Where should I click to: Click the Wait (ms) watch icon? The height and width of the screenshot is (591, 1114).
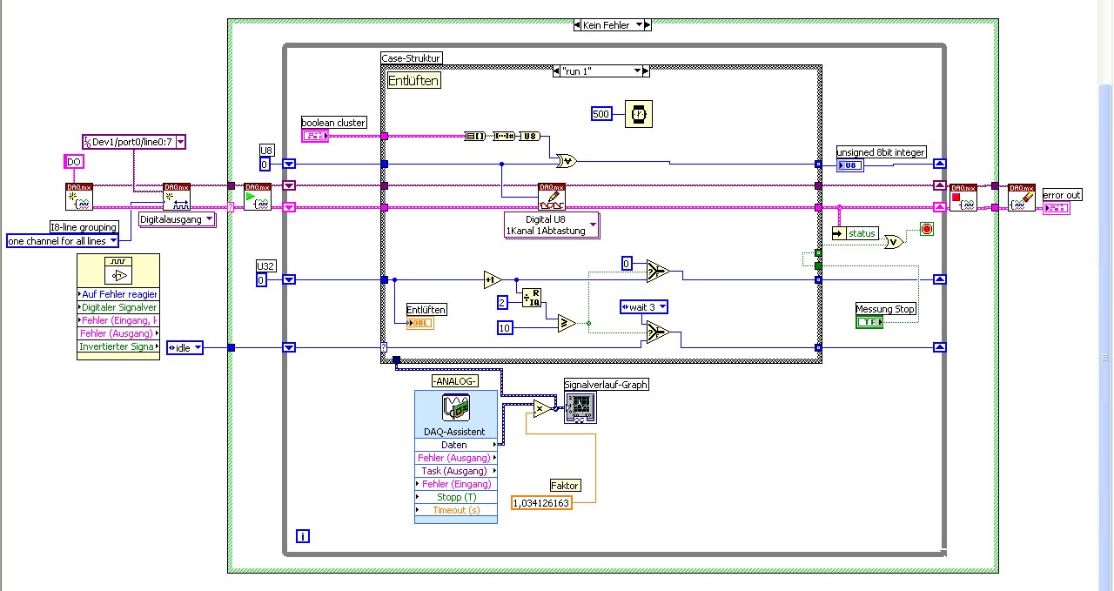point(639,113)
